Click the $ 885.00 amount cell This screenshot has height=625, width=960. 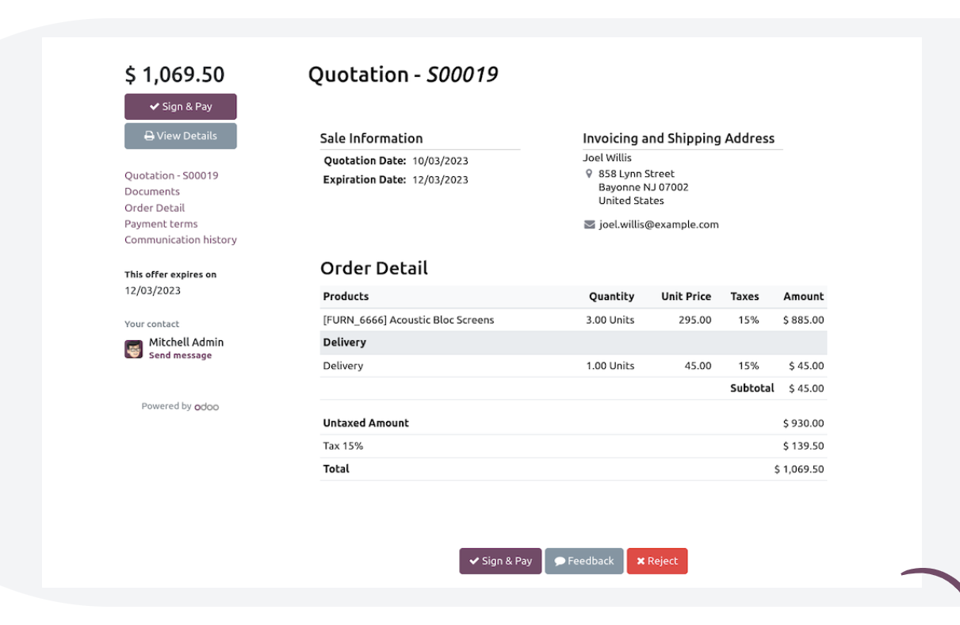tap(804, 320)
